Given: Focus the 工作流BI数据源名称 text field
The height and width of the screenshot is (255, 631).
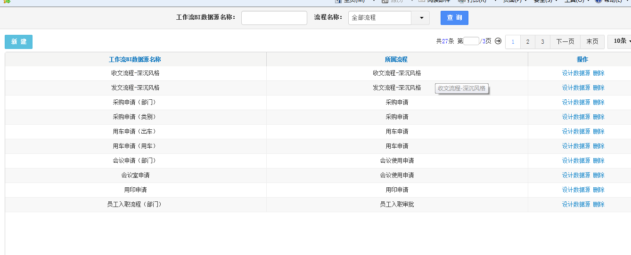Looking at the screenshot, I should coord(274,18).
